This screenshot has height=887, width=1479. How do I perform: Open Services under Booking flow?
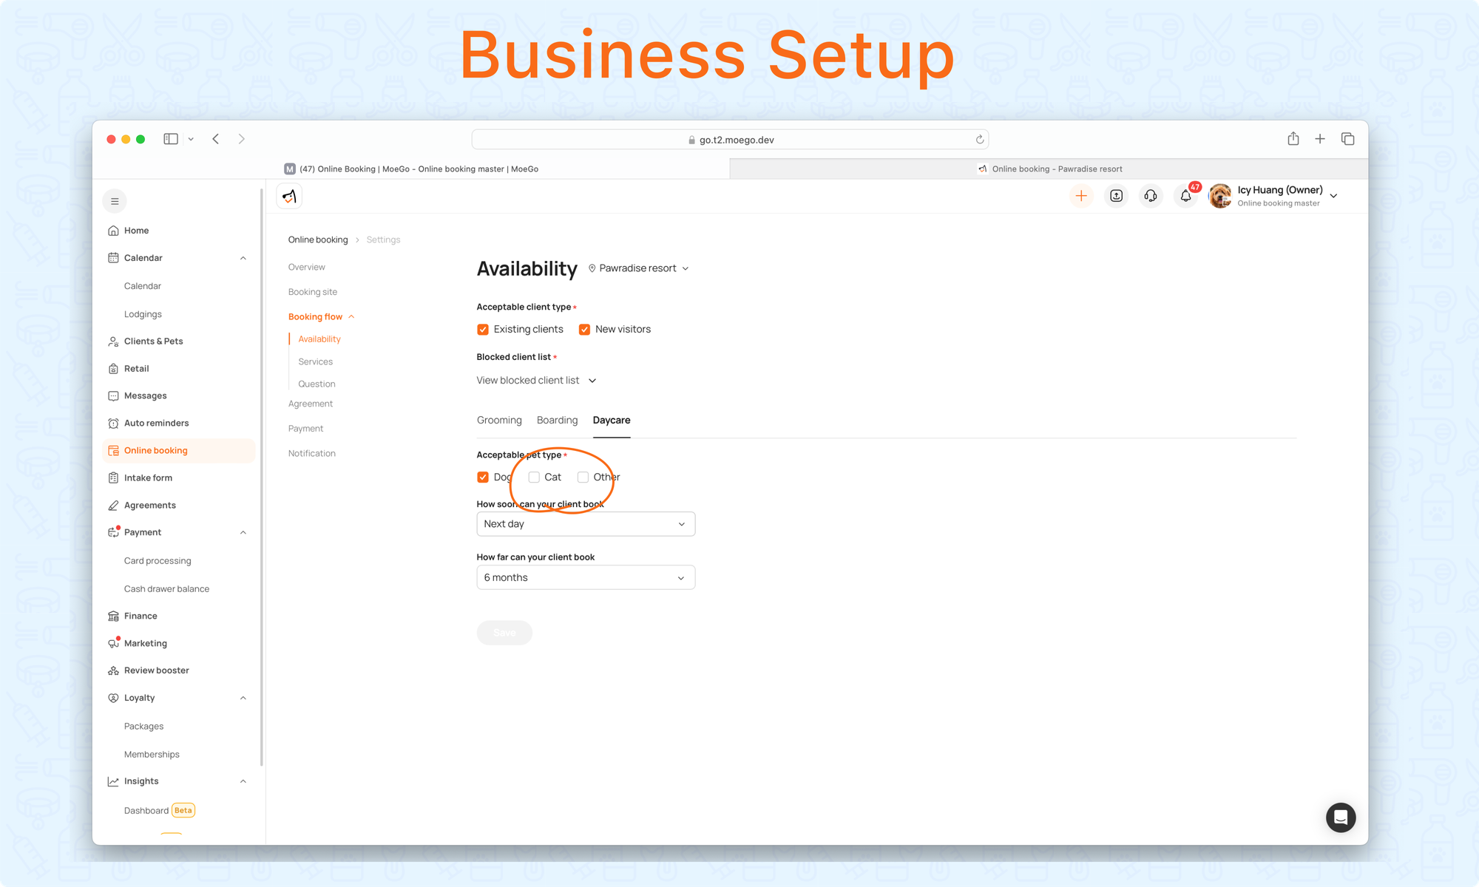(x=315, y=361)
